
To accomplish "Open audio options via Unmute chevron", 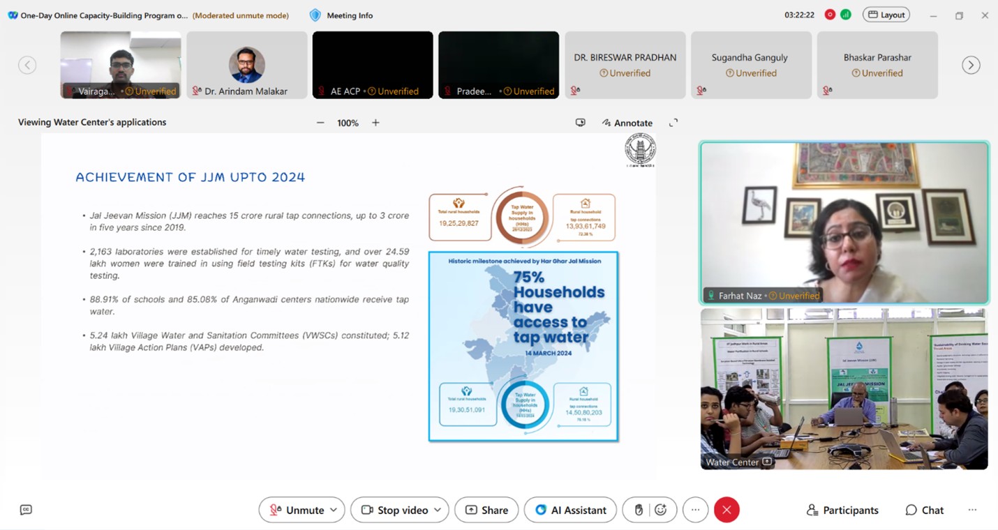I will (x=334, y=510).
